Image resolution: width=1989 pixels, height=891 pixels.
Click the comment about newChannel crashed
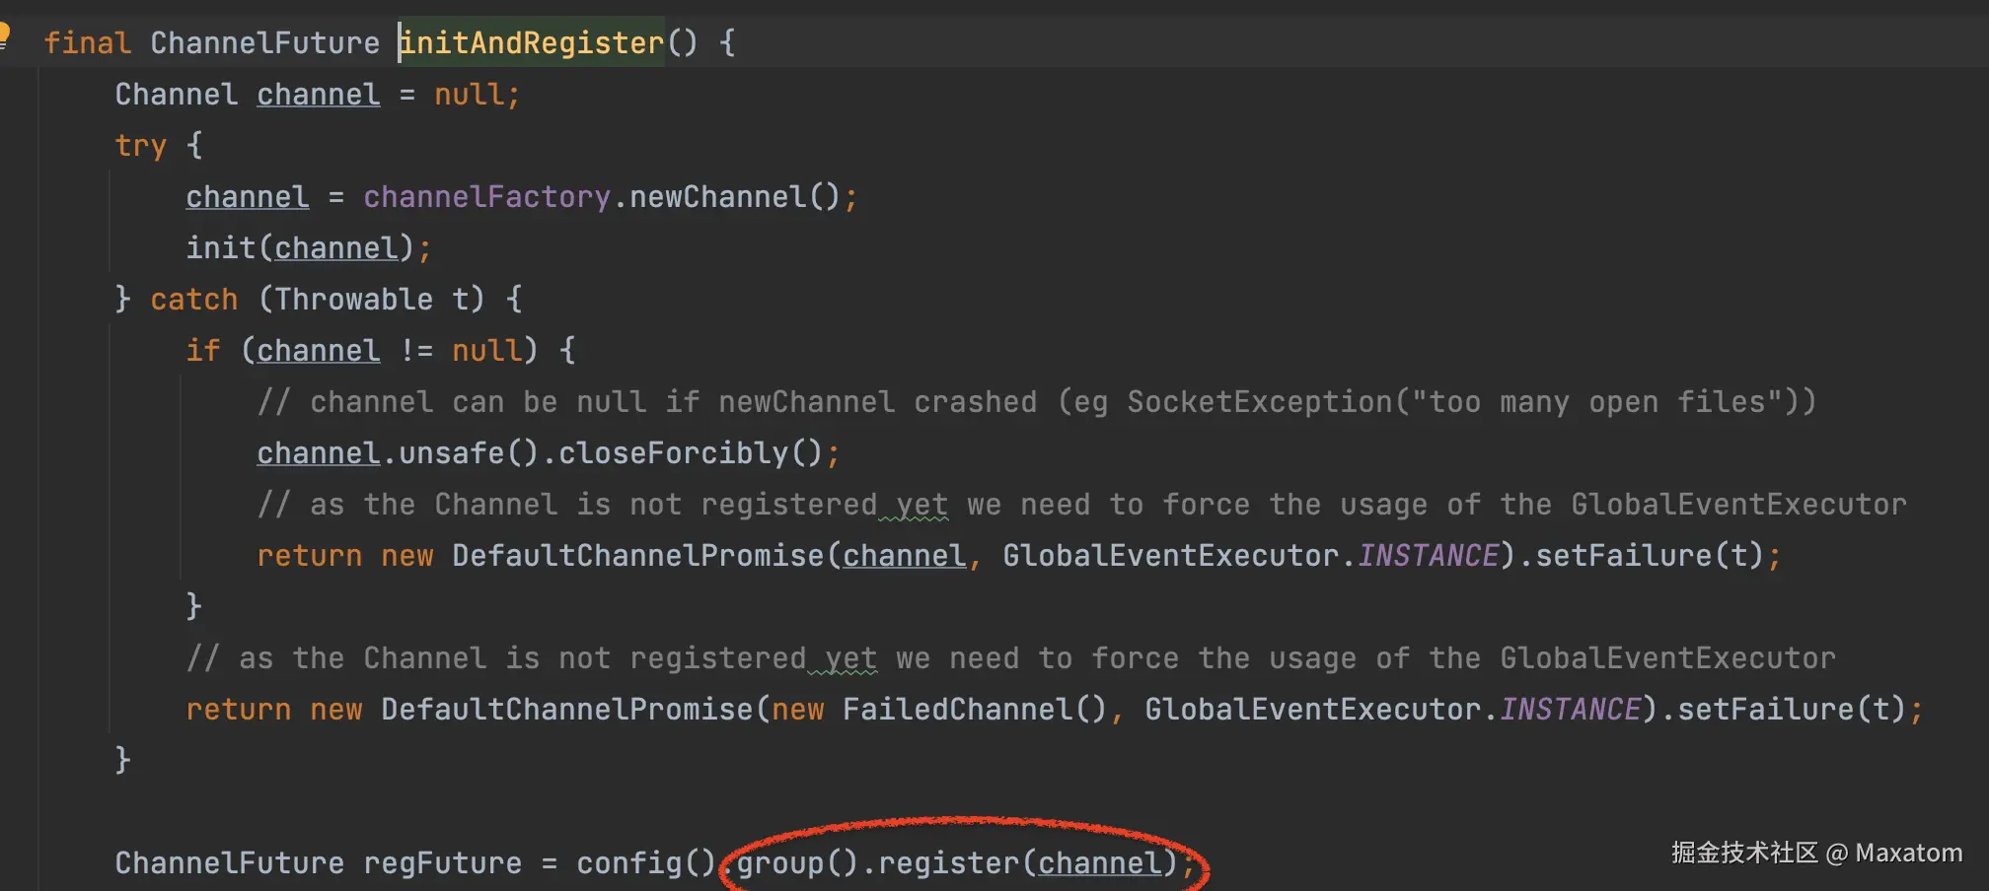(1036, 402)
